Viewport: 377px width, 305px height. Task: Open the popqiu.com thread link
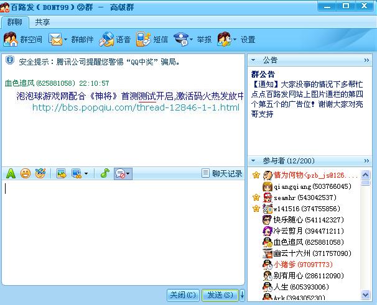tap(136, 107)
